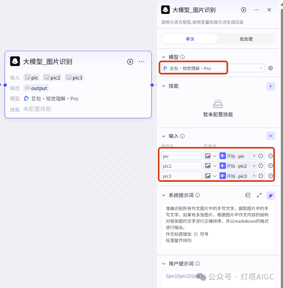
Task: Edit the pic3 parameter name field
Action: [181, 176]
